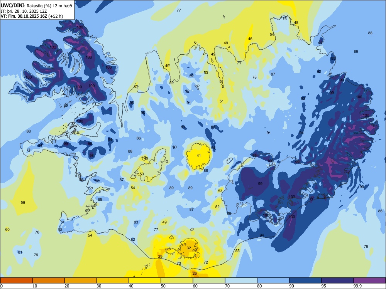The image size is (386, 289).
Task: Click the dark red 0–10 legend color segment
Action: click(x=16, y=281)
